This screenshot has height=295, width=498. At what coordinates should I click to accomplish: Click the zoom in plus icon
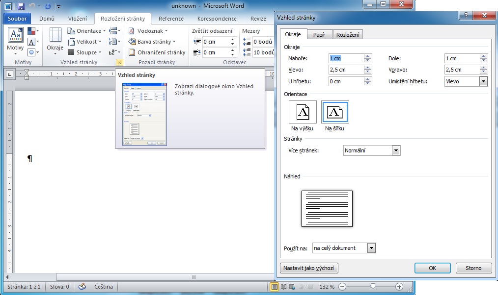[399, 287]
